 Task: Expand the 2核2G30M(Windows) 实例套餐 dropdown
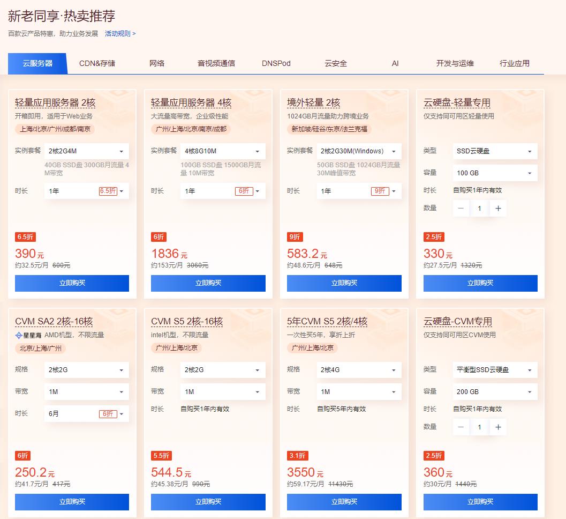pos(359,151)
